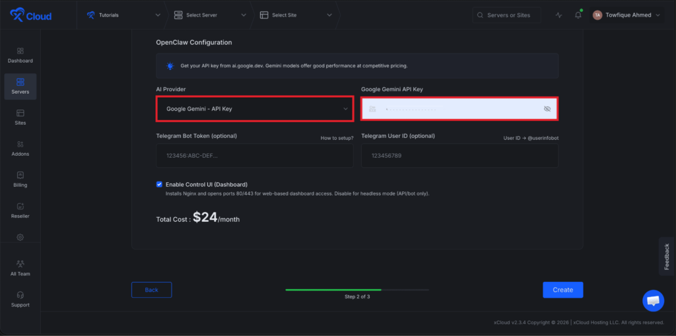Viewport: 676px width, 336px height.
Task: Expand the AI Provider dropdown
Action: pos(254,109)
